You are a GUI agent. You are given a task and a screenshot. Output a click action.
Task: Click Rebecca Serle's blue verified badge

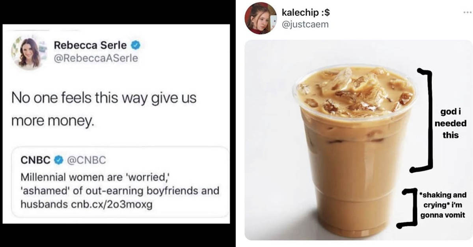tap(136, 45)
